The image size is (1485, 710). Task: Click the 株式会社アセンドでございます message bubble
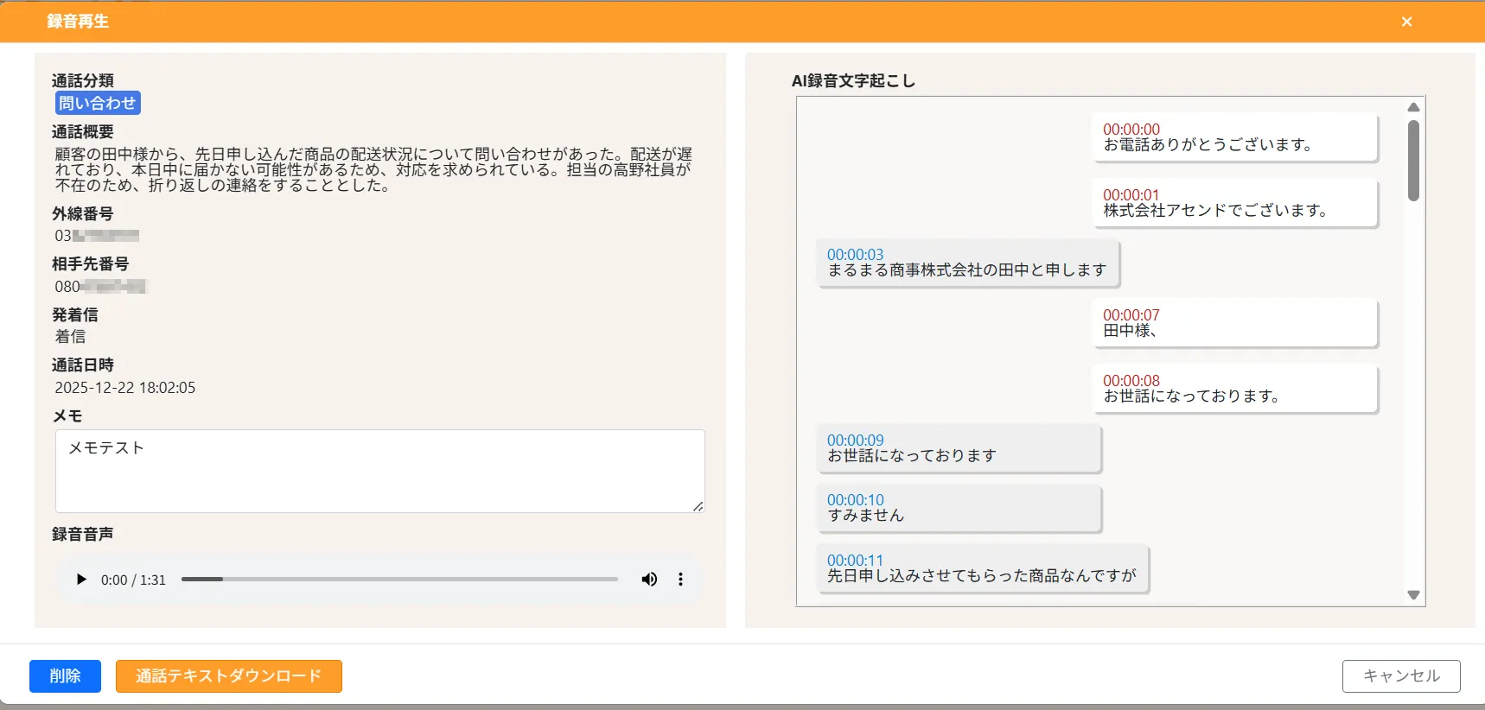[1233, 204]
